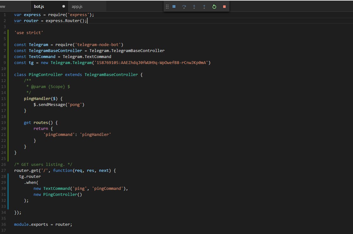This screenshot has width=353, height=234.
Task: Place cursor on module.exports line
Action: point(43,224)
